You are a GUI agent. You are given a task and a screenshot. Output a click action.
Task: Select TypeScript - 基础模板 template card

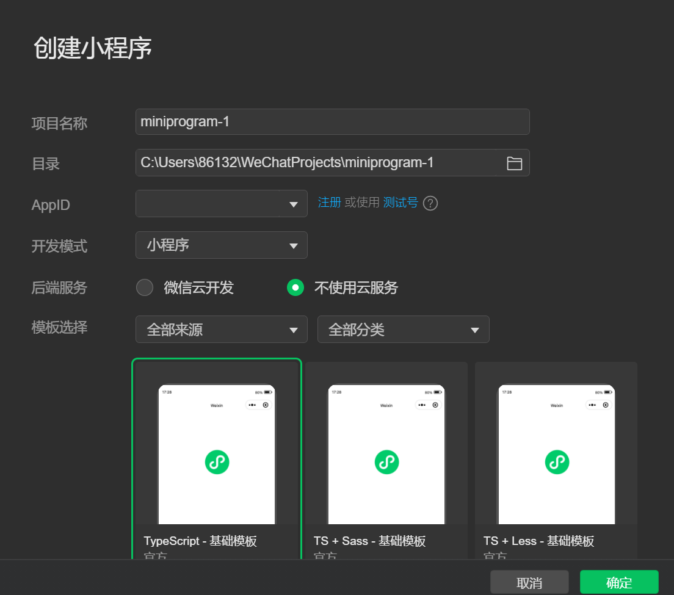pos(217,459)
